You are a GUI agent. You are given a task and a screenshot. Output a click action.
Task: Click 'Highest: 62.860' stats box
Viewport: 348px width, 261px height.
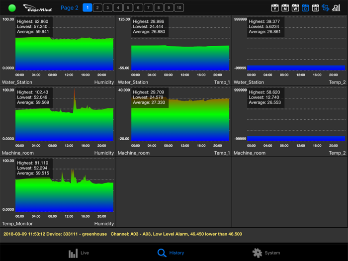pyautogui.click(x=34, y=27)
